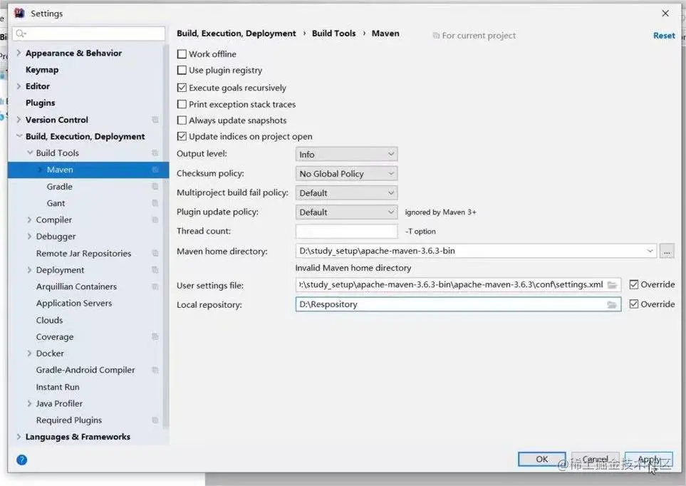Expand the Java Profiler node
Screen dimensions: 686x486
click(x=29, y=403)
